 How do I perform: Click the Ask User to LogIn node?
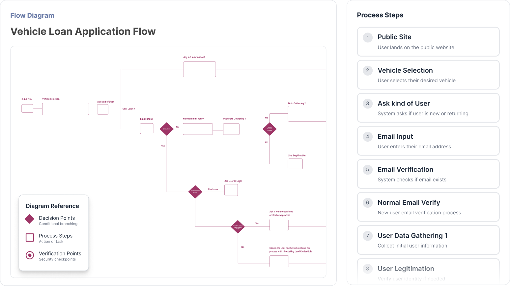(x=231, y=190)
